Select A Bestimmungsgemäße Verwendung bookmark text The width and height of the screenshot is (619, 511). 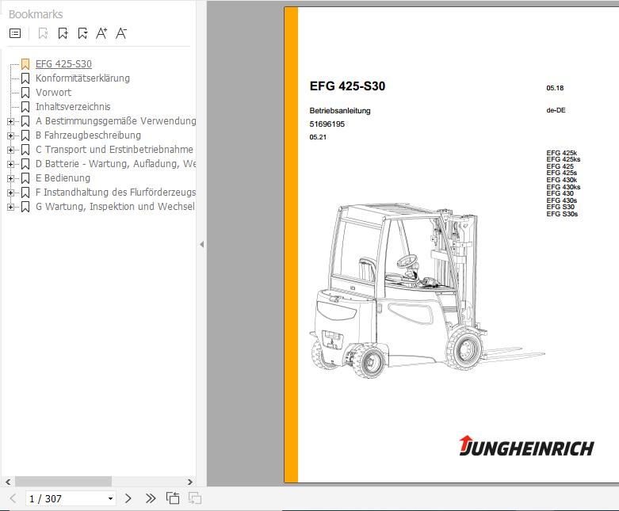coord(116,120)
